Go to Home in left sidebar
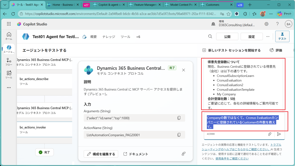This screenshot has height=166, width=295. click(x=9, y=36)
